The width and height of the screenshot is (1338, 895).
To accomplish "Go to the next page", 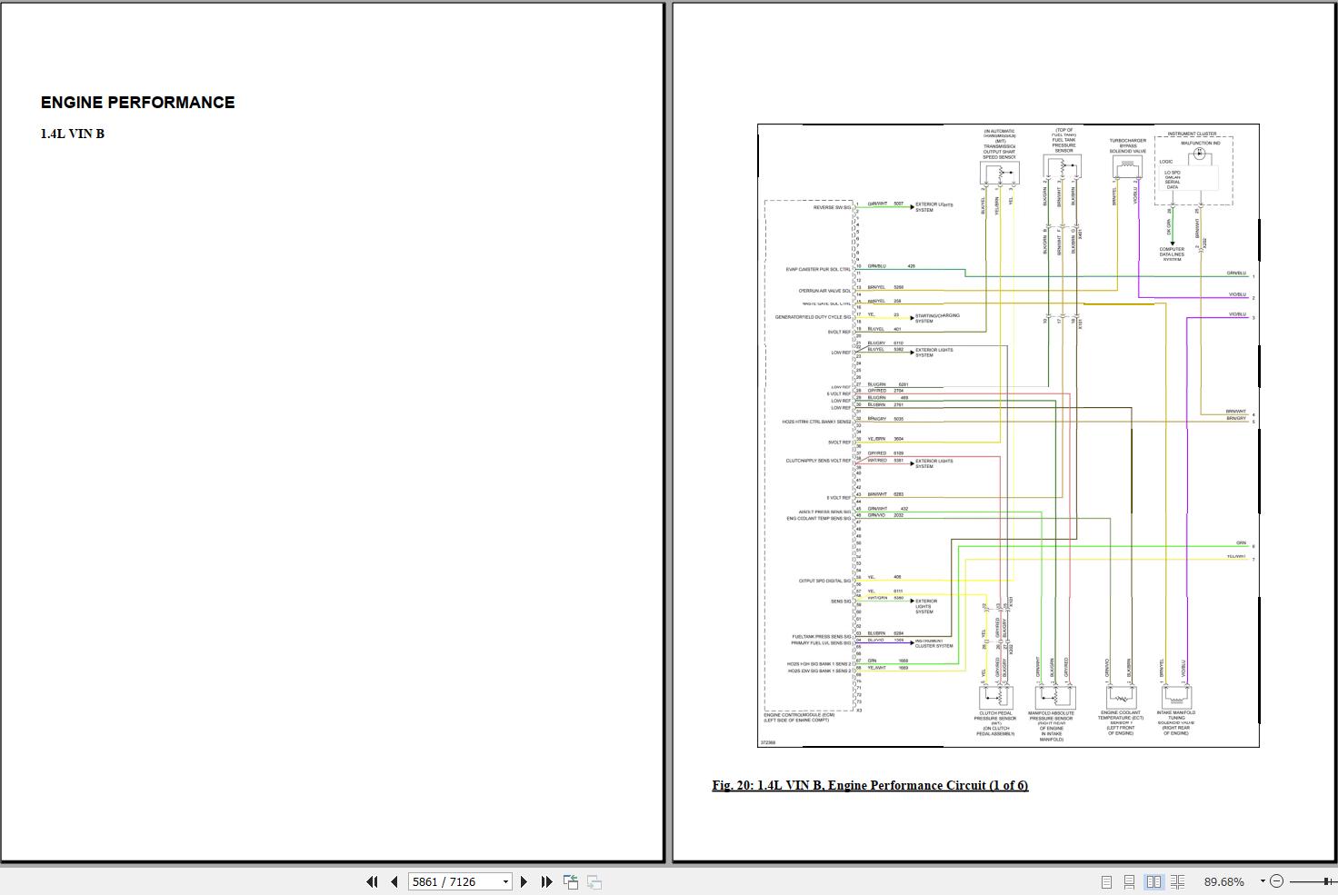I will tap(524, 881).
